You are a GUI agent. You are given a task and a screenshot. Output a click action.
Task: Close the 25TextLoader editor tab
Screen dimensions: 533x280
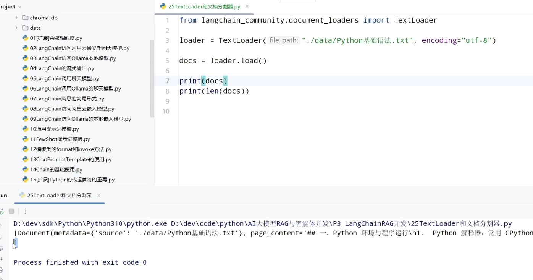click(x=247, y=6)
